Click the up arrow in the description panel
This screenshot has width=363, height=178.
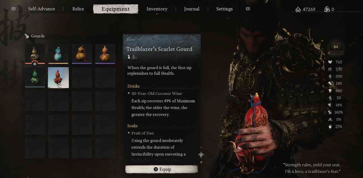click(x=201, y=147)
